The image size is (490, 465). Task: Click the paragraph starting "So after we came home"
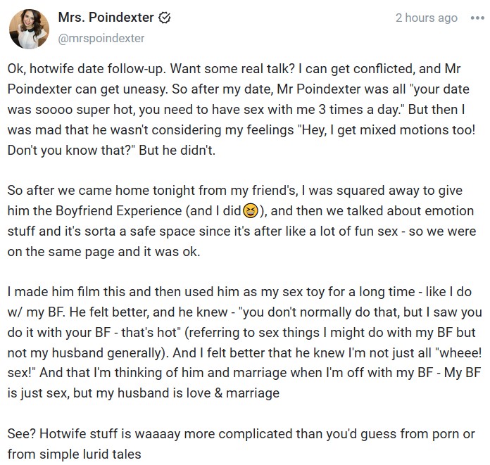tap(239, 220)
